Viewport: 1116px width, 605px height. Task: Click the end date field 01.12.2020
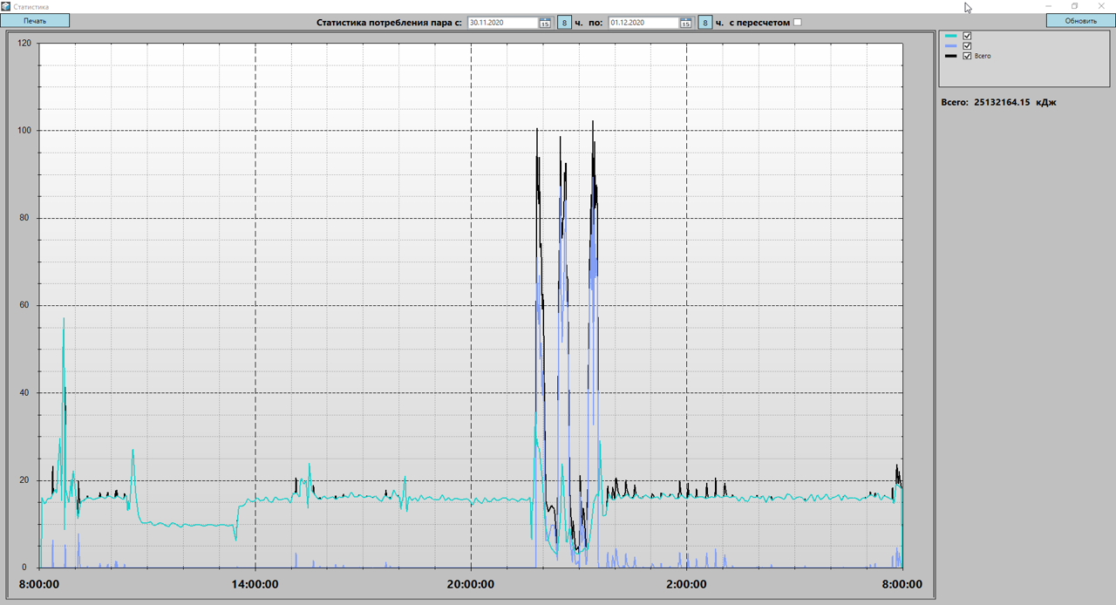tap(643, 23)
